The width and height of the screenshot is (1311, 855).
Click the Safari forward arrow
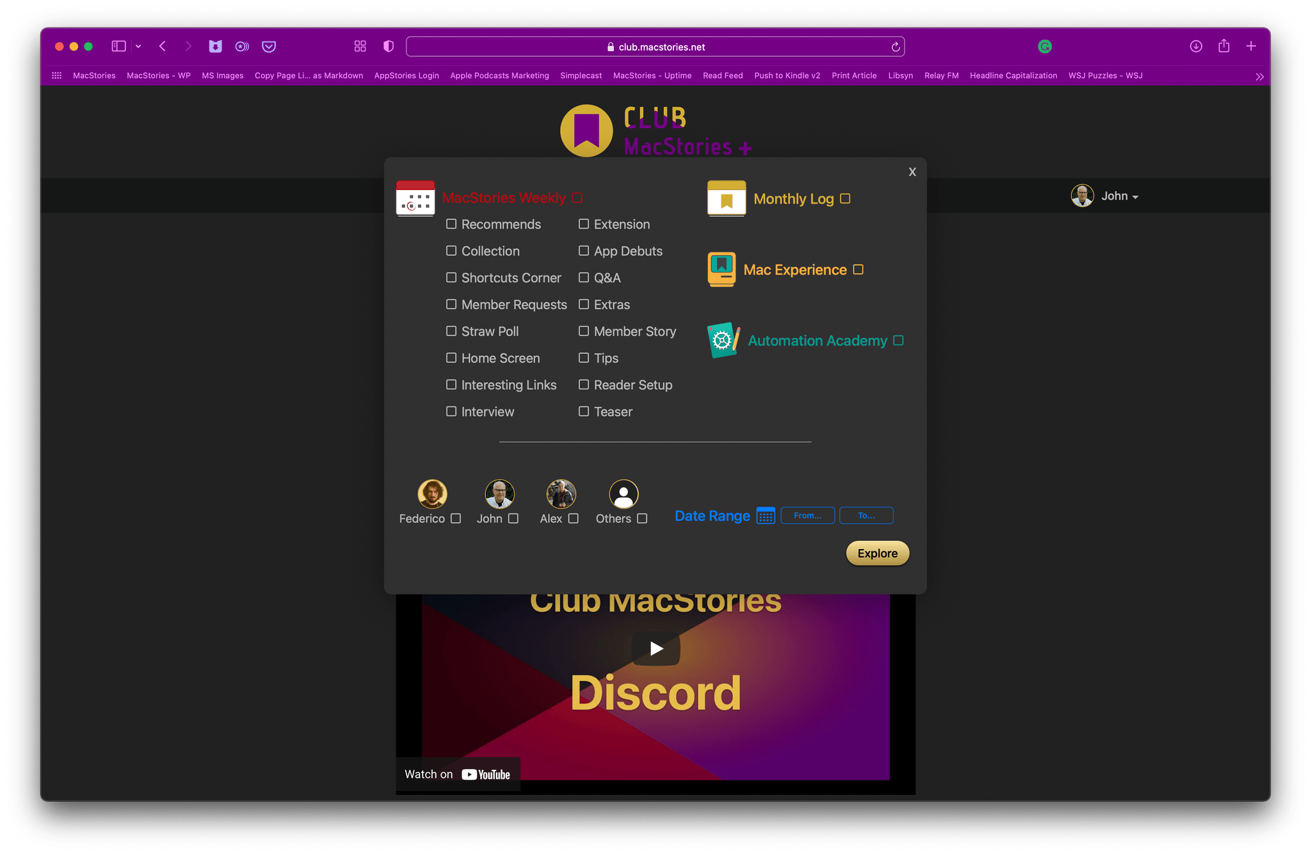coord(188,46)
